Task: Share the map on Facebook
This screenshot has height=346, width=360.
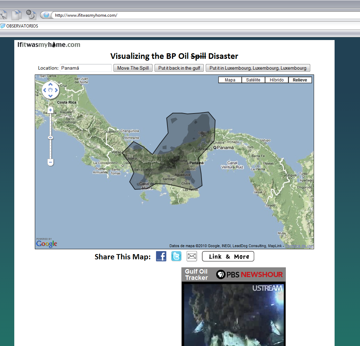Action: (161, 256)
